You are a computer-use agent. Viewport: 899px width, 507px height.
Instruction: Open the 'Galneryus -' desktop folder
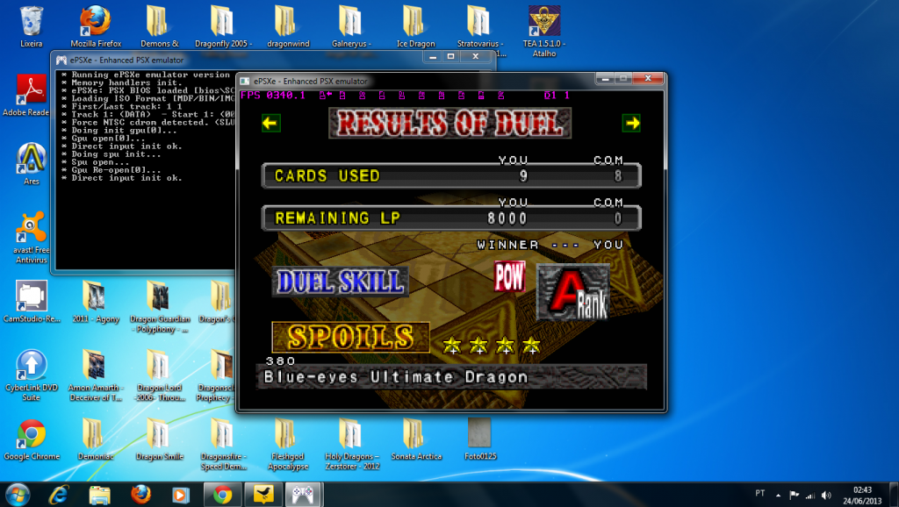click(x=351, y=27)
